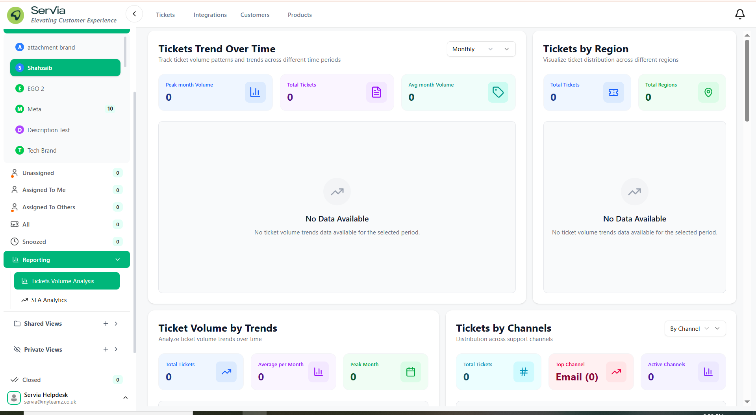Expand Servia Helpdesk account menu

tap(126, 398)
